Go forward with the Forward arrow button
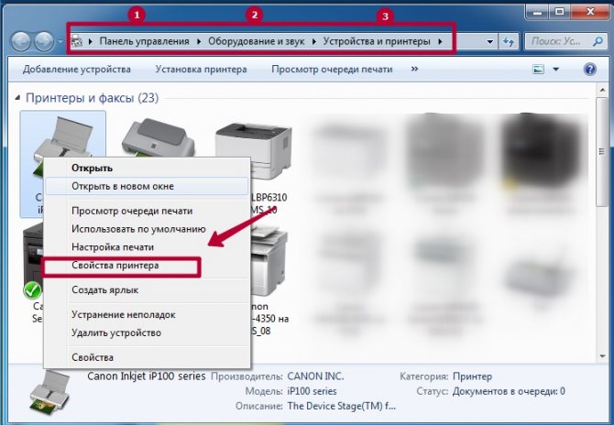 44,41
